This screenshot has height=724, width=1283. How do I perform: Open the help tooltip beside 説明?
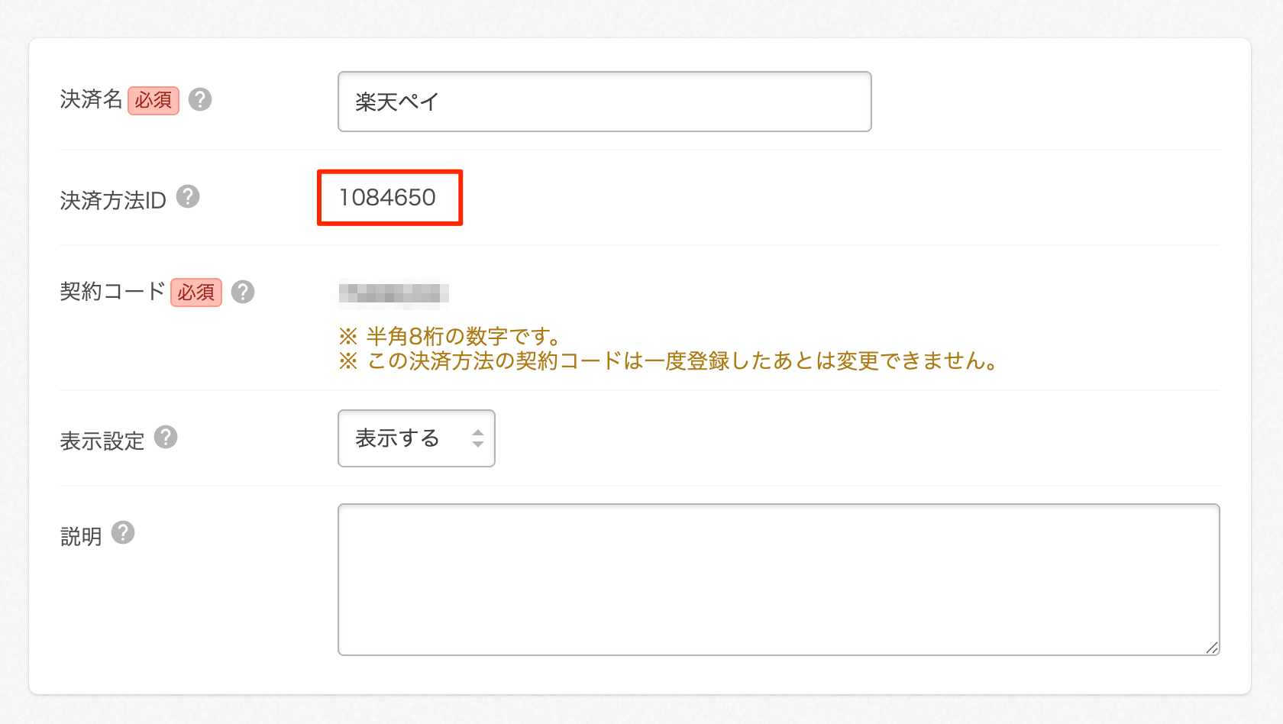(124, 533)
